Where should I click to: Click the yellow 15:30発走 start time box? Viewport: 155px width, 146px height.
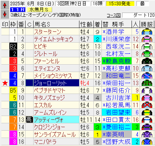pyautogui.click(x=120, y=4)
